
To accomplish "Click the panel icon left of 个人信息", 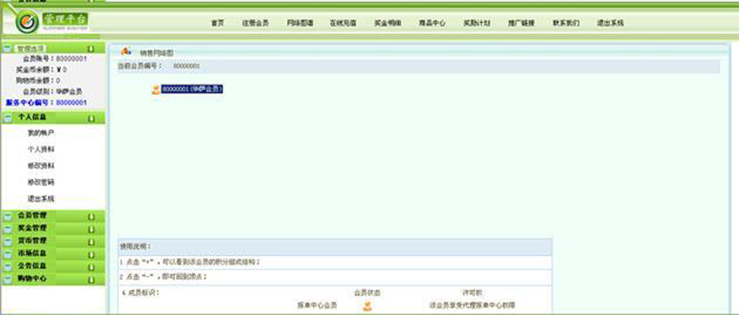I will [x=7, y=118].
